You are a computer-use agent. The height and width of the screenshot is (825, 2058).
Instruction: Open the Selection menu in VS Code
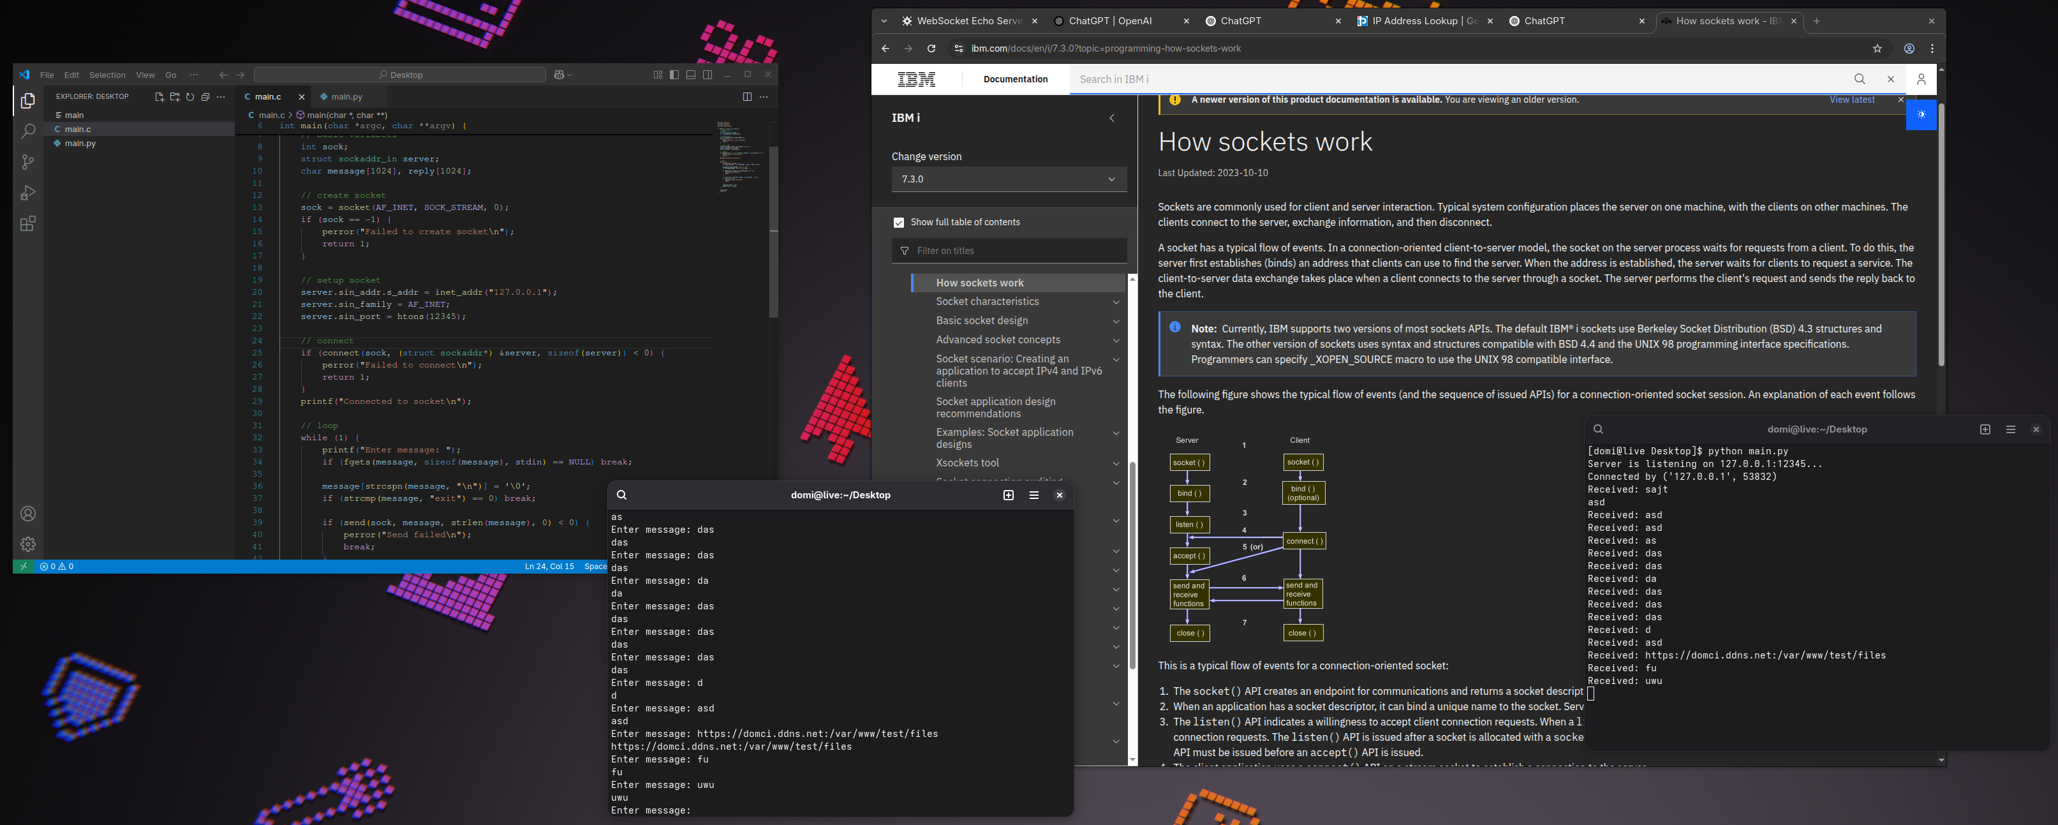[107, 75]
